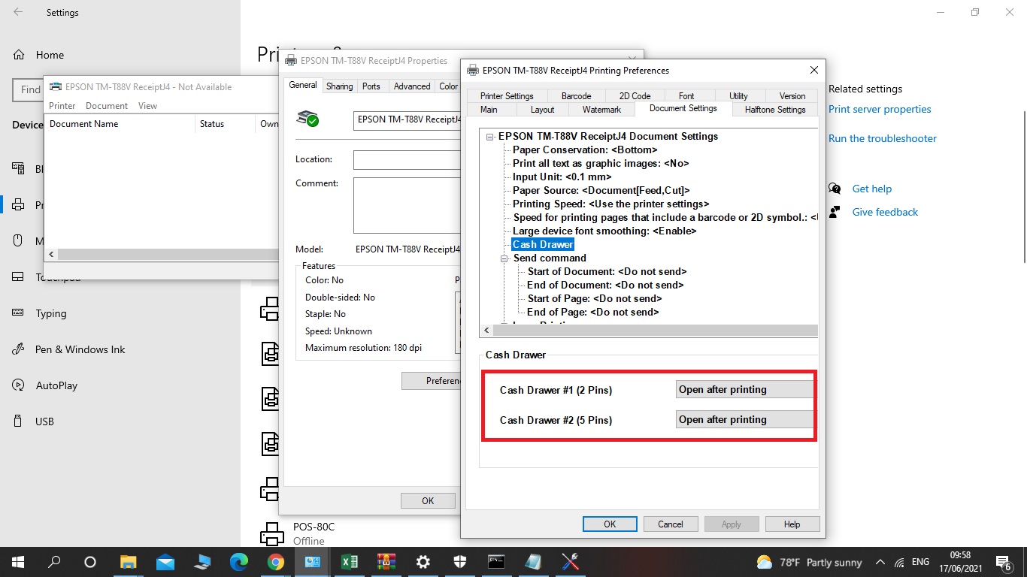Screen dimensions: 1027x577
Task: Open File Explorer from the taskbar
Action: [x=129, y=562]
